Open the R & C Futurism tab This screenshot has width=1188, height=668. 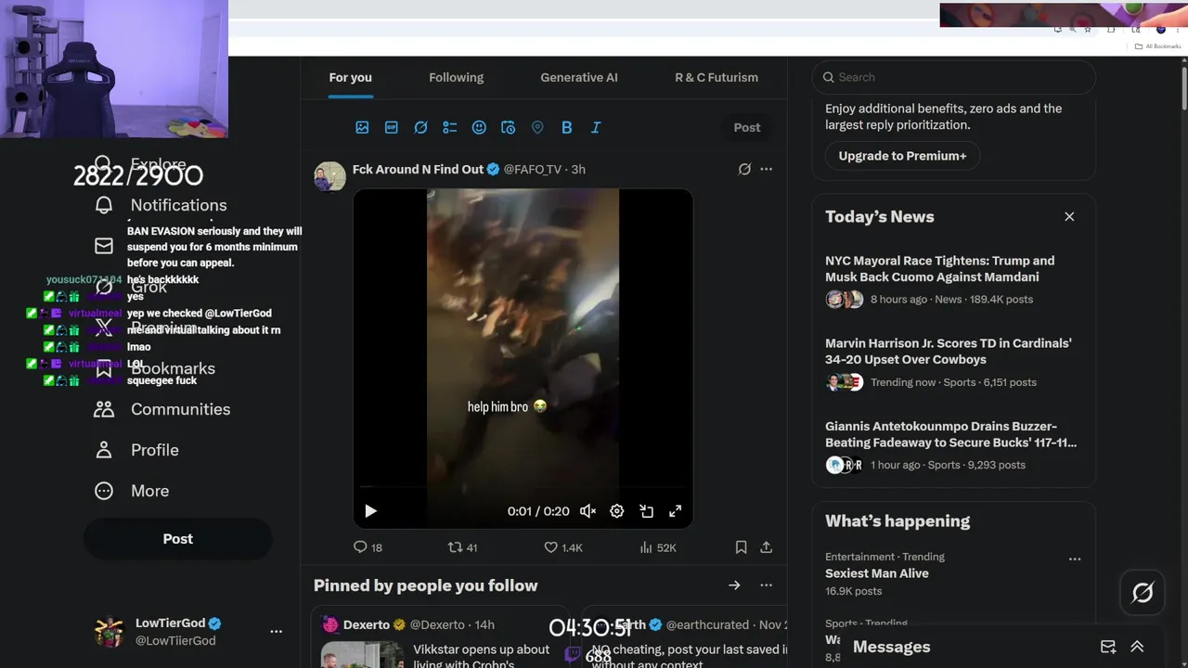pyautogui.click(x=717, y=78)
